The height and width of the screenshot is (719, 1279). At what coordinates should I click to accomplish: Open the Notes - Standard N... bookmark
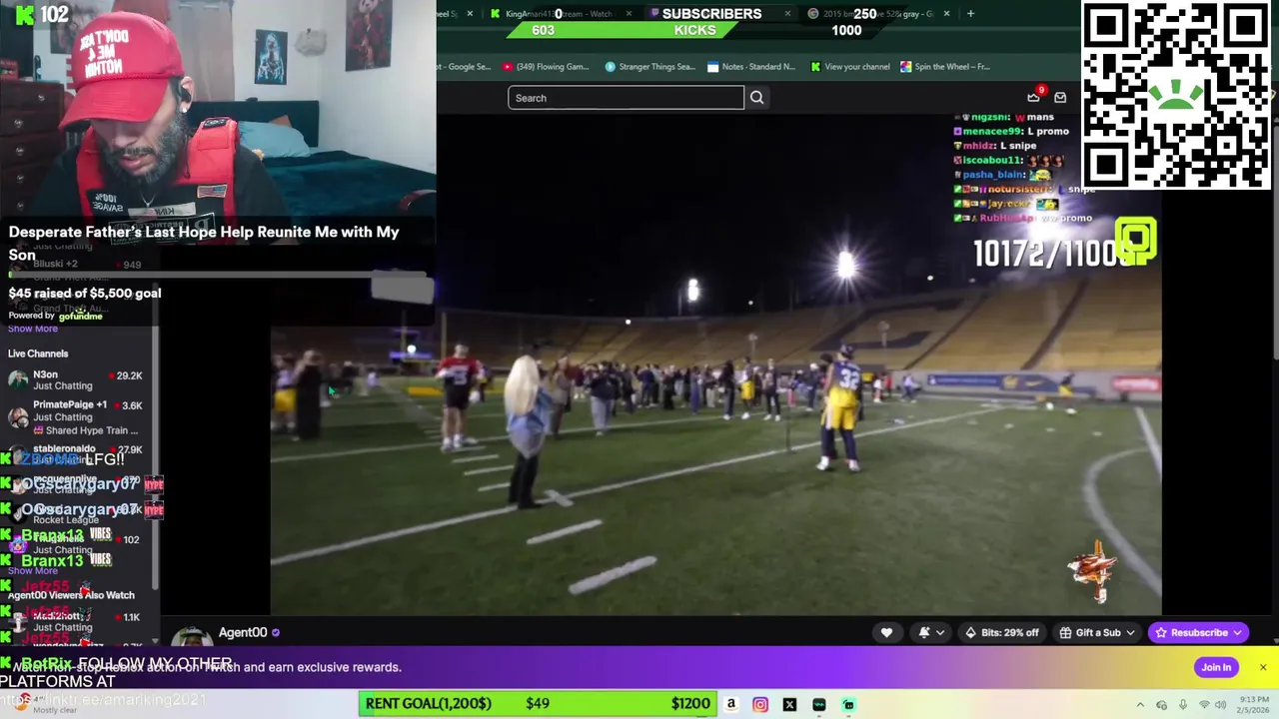(x=751, y=67)
